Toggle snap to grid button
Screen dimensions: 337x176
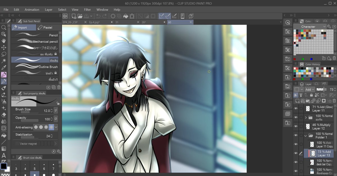tap(174, 16)
